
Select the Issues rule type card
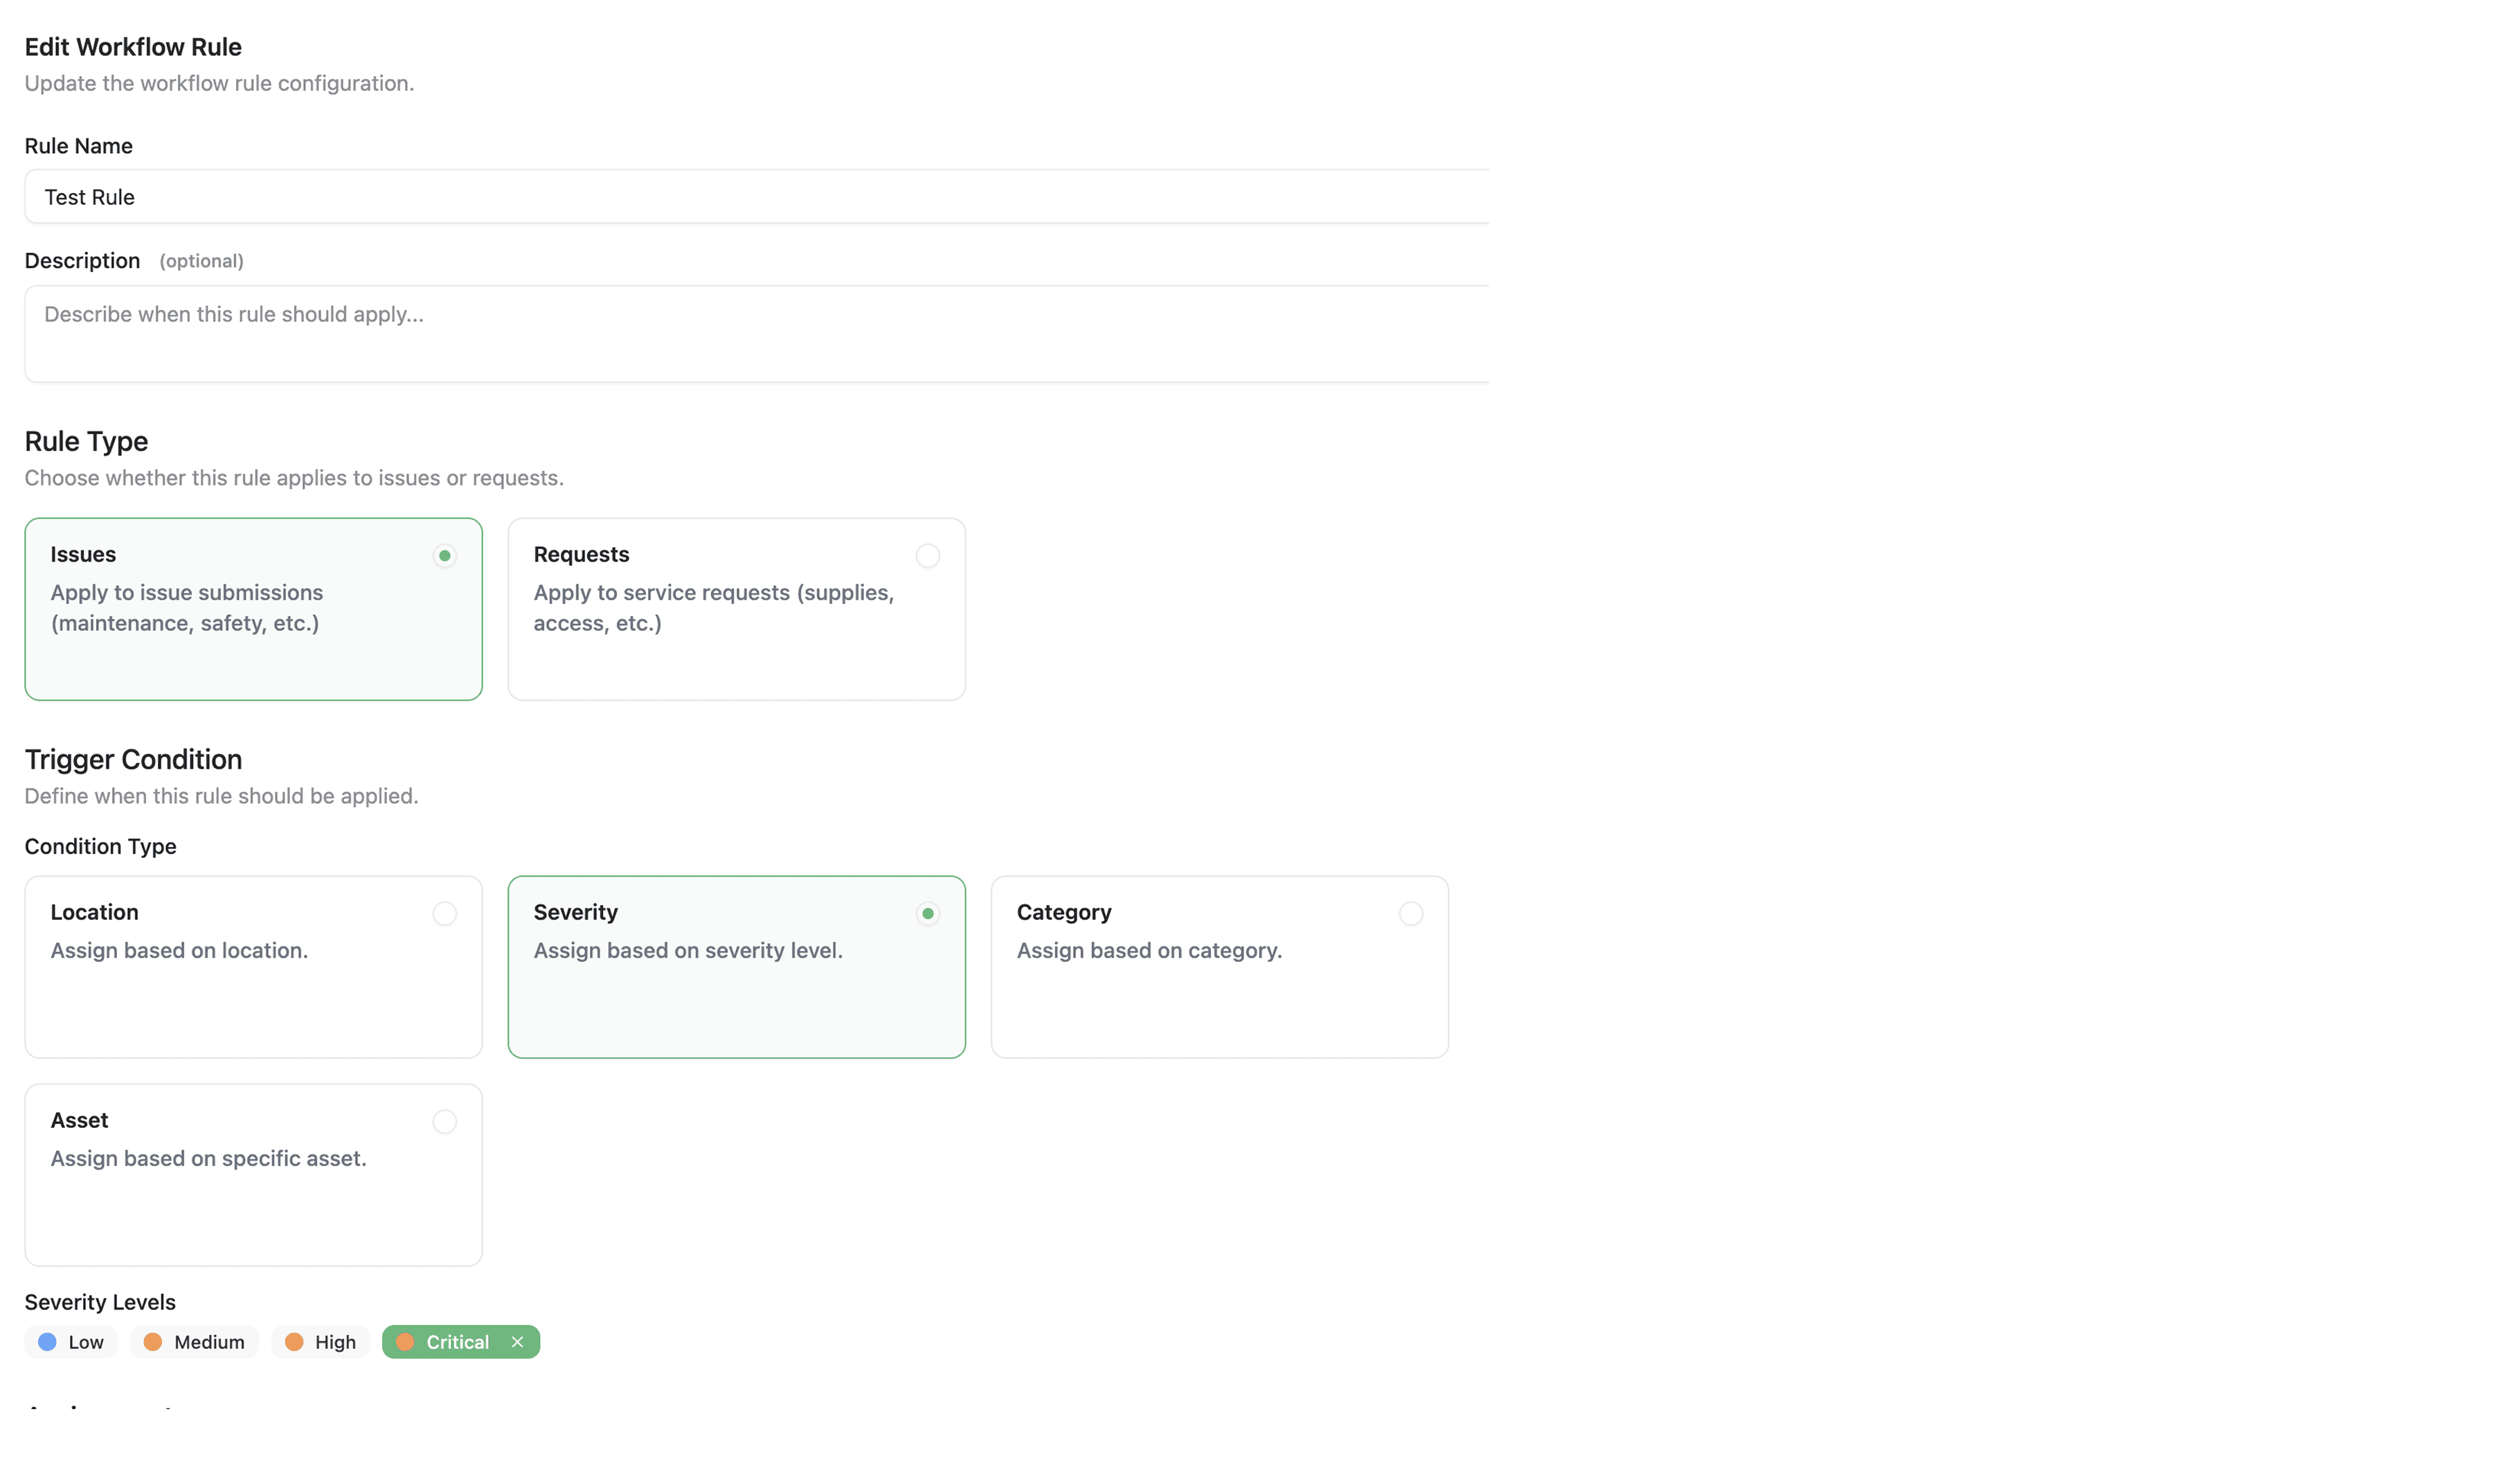[252, 608]
